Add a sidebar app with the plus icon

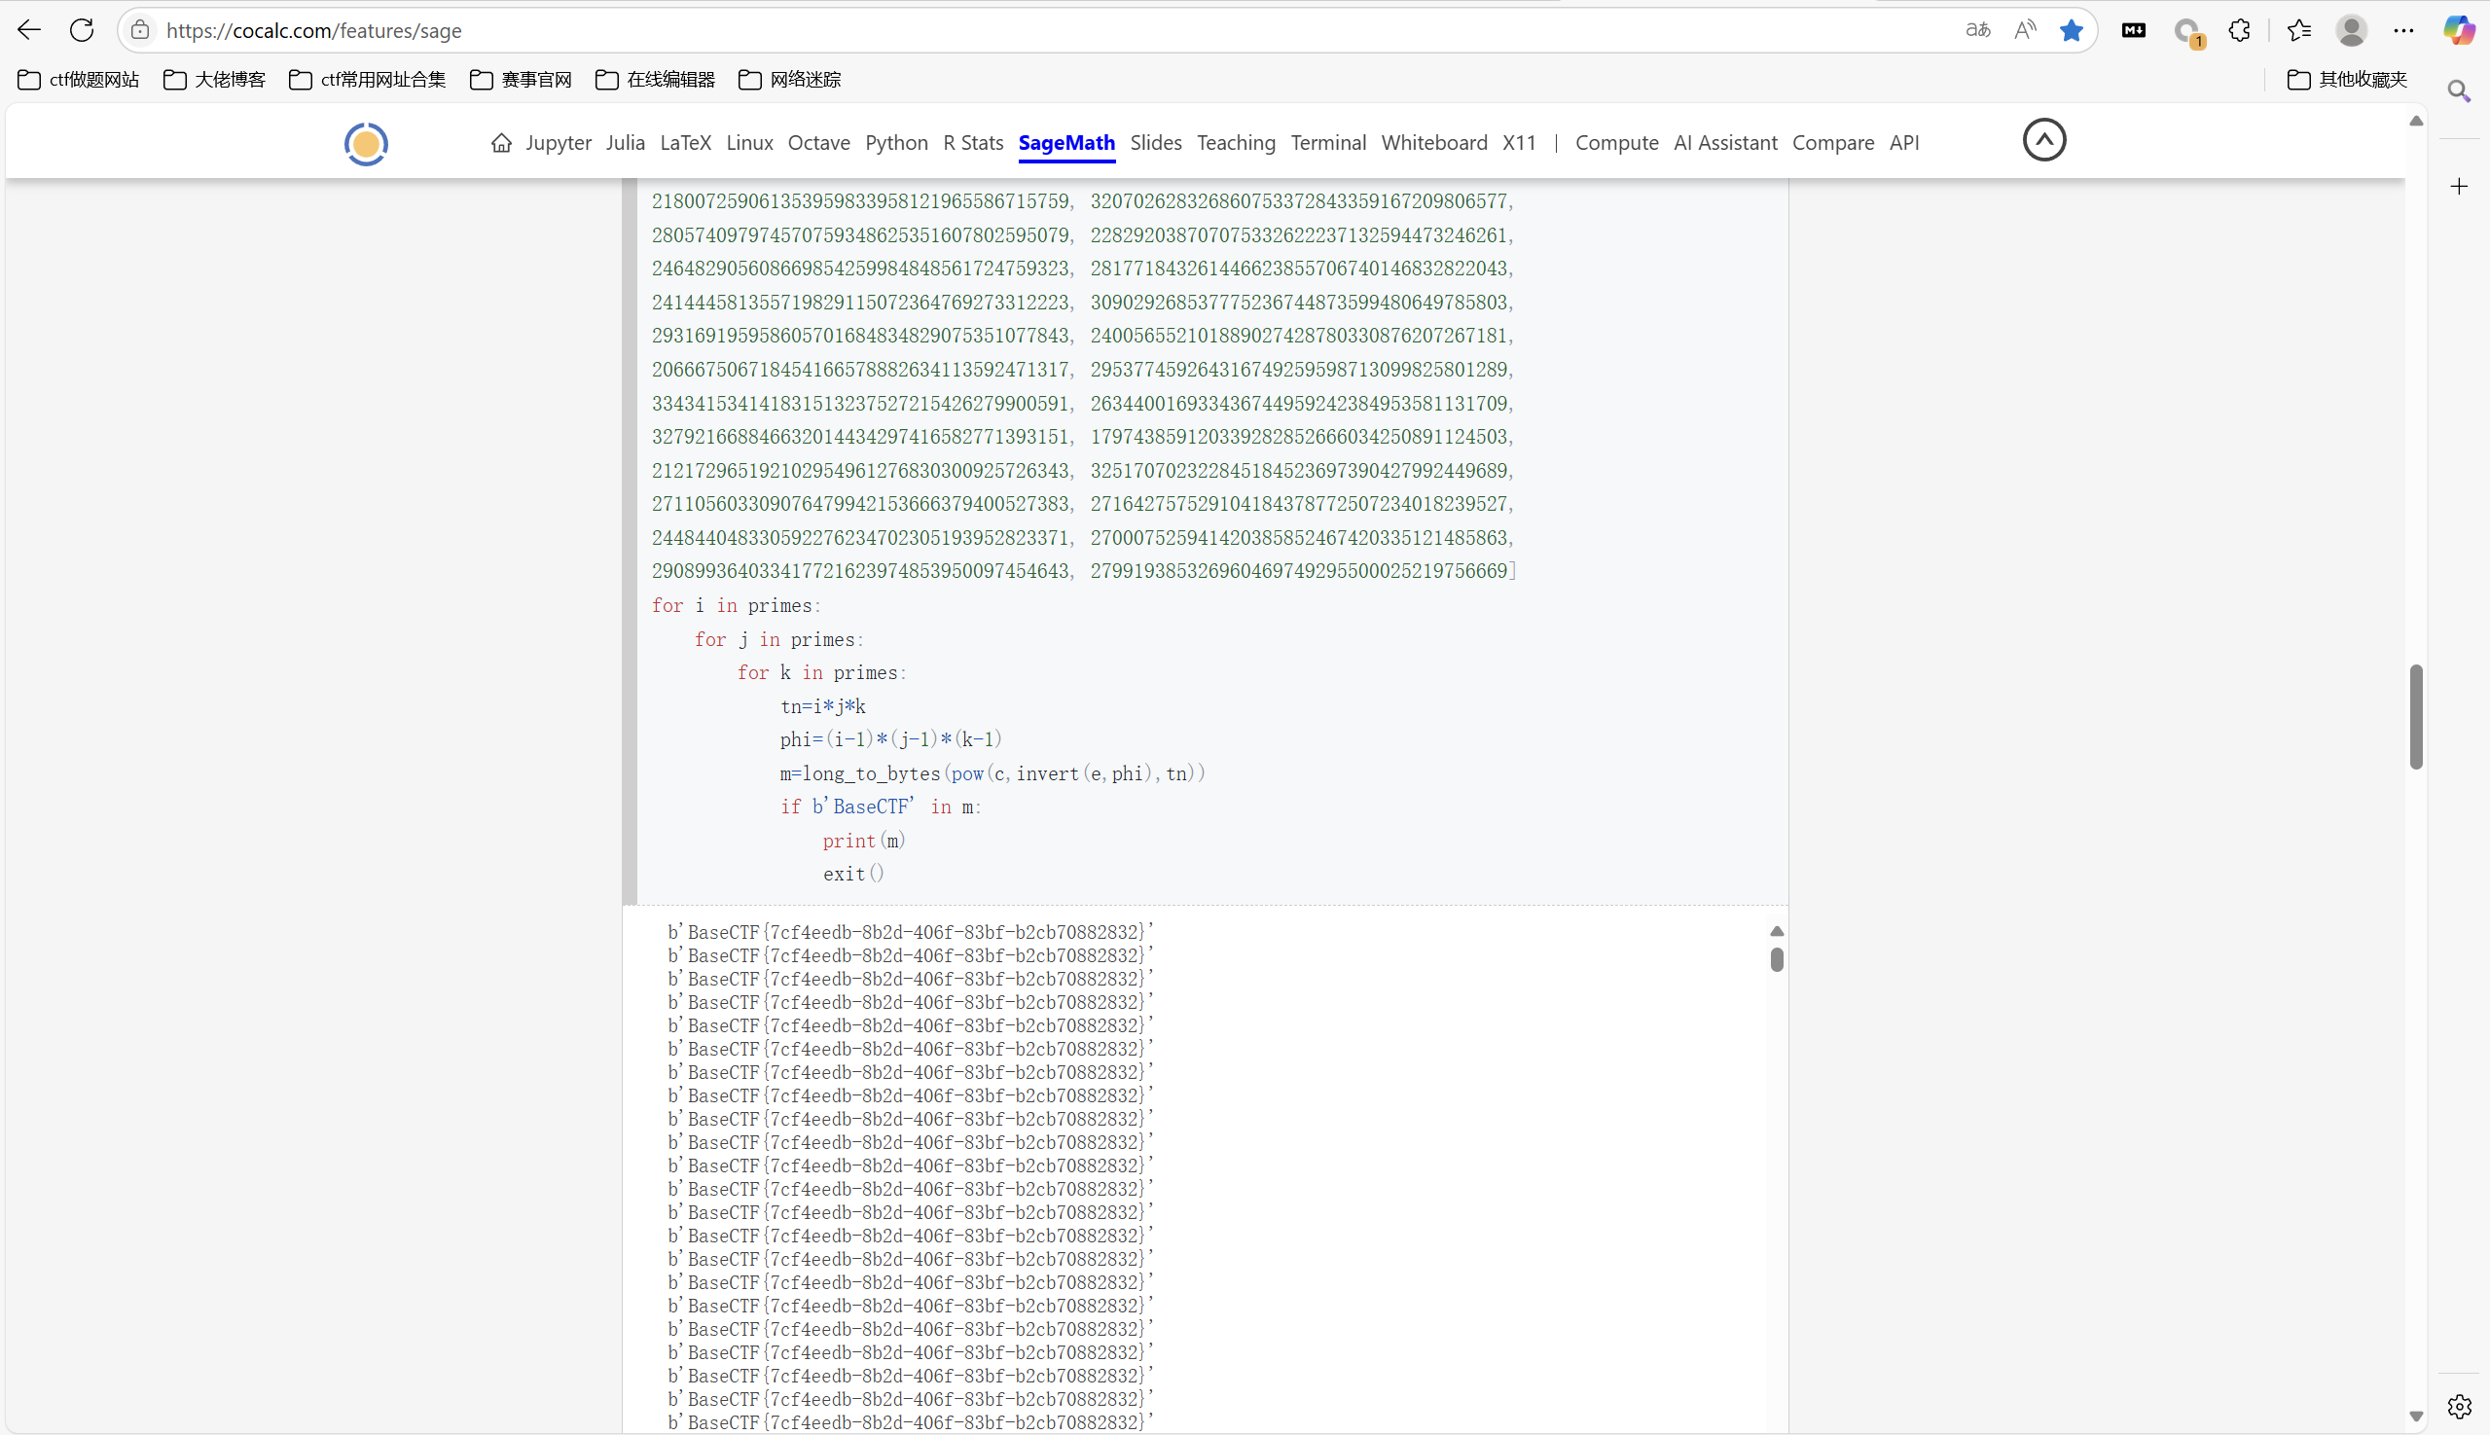coord(2460,186)
